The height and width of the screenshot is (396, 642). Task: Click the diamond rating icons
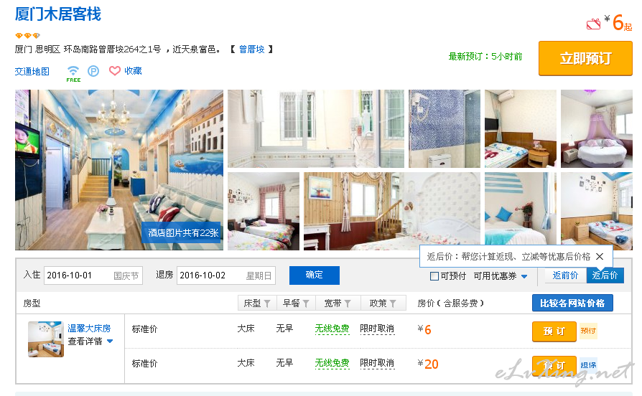point(27,36)
